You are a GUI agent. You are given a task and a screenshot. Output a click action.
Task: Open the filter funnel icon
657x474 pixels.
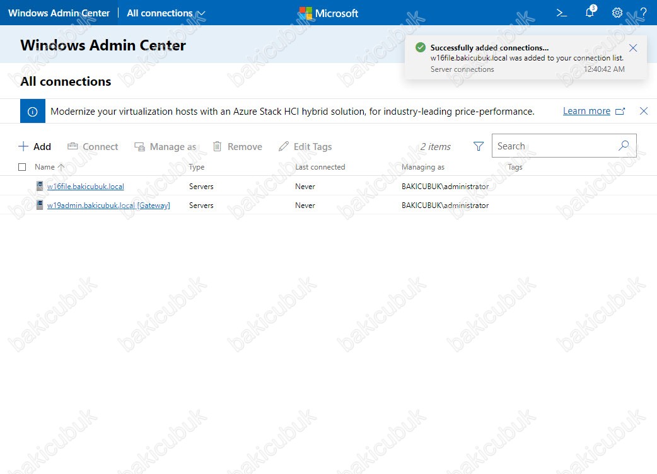pyautogui.click(x=479, y=146)
